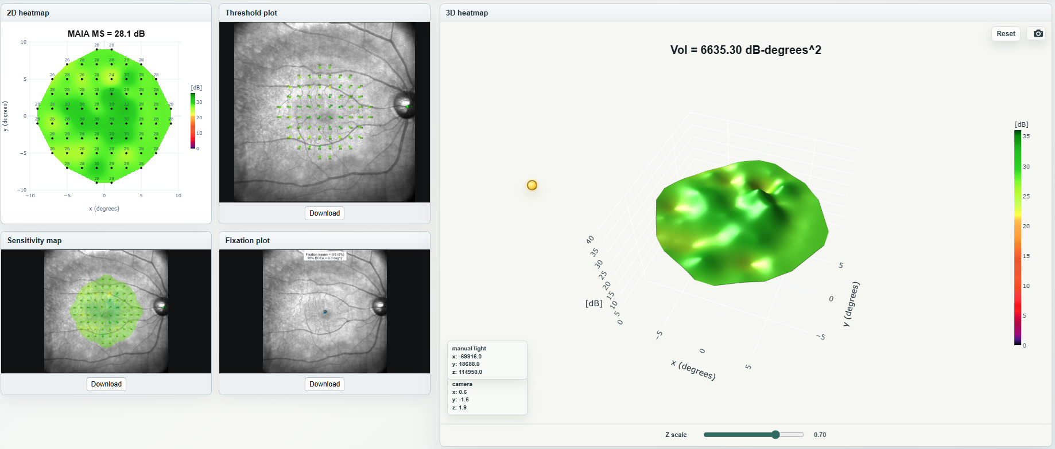Screen dimensions: 1055x449
Task: Click the manual light coordinates box
Action: point(487,360)
